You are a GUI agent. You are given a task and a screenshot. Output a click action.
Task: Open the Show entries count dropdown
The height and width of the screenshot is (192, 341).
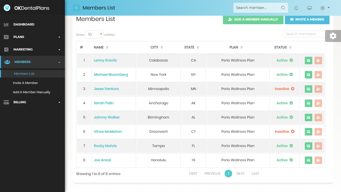pyautogui.click(x=94, y=34)
